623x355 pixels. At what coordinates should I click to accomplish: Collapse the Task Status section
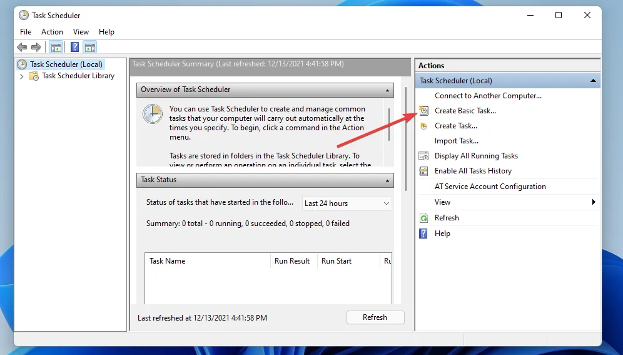(387, 180)
